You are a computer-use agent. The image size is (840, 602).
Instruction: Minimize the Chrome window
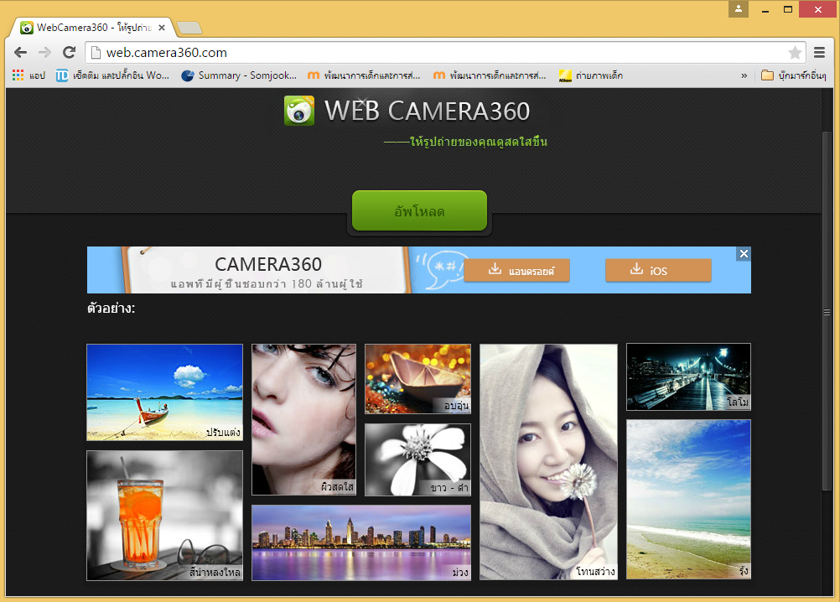coord(765,9)
